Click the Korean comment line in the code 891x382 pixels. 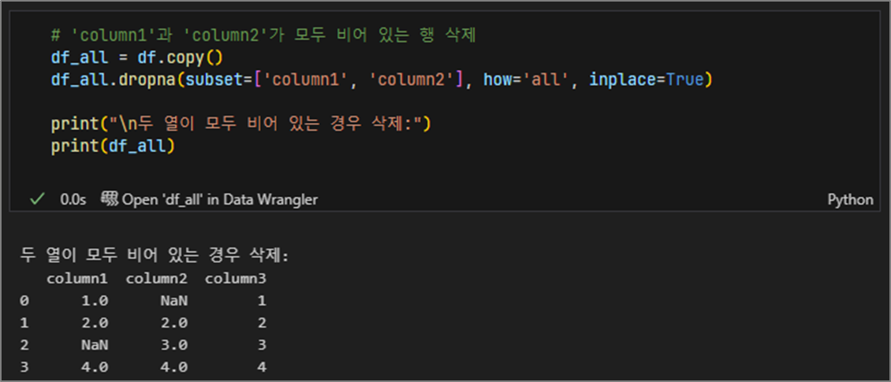tap(263, 35)
